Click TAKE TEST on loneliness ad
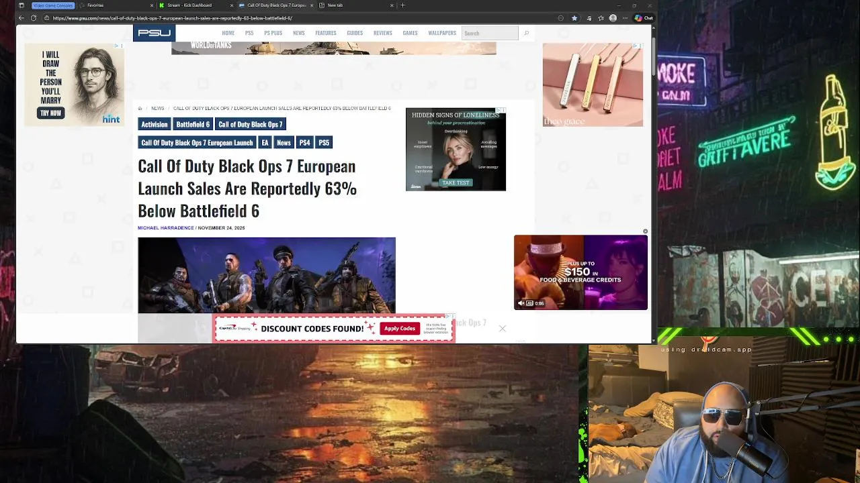Viewport: 860px width, 483px height. click(456, 182)
